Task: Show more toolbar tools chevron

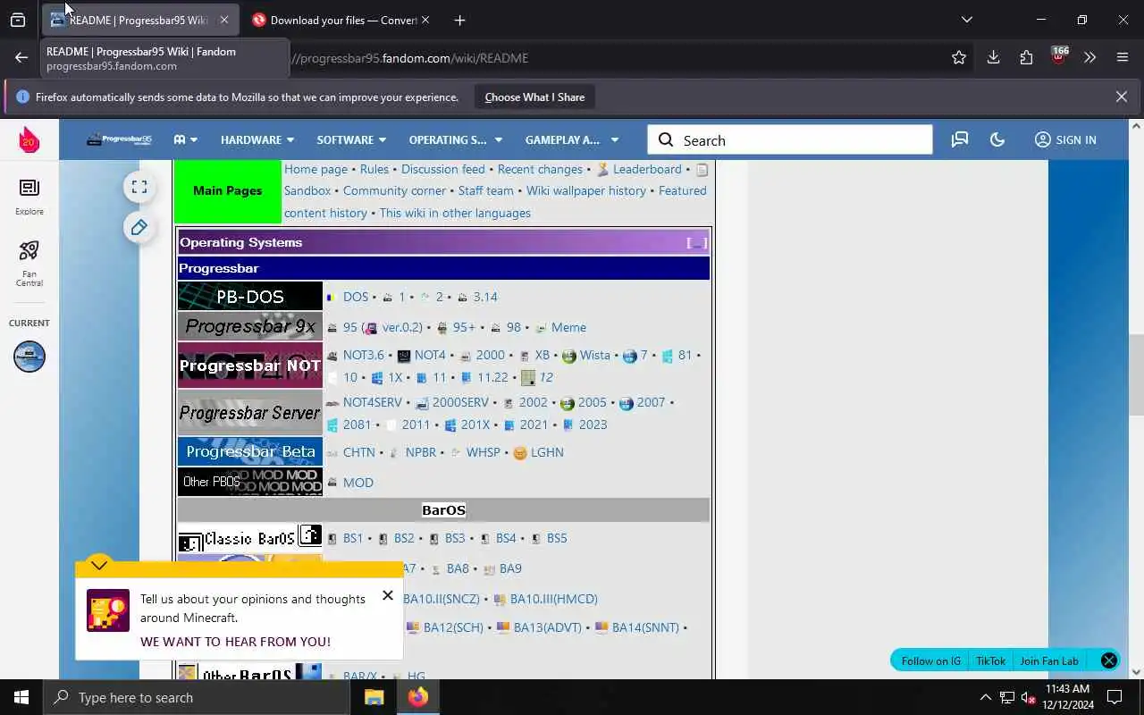Action: pyautogui.click(x=1089, y=57)
